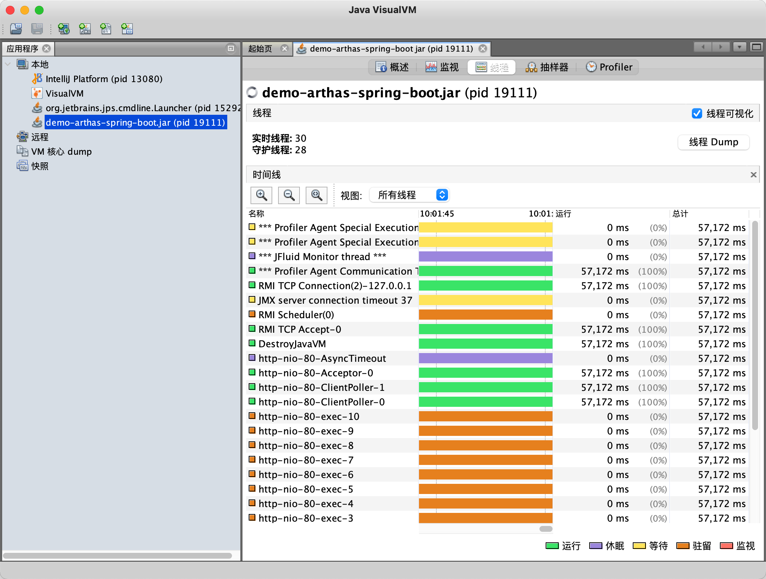Minimize the 应用程序 side panel
The width and height of the screenshot is (766, 579).
coord(231,48)
